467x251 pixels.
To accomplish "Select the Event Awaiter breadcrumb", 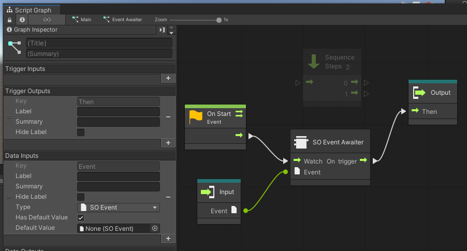I will [123, 20].
